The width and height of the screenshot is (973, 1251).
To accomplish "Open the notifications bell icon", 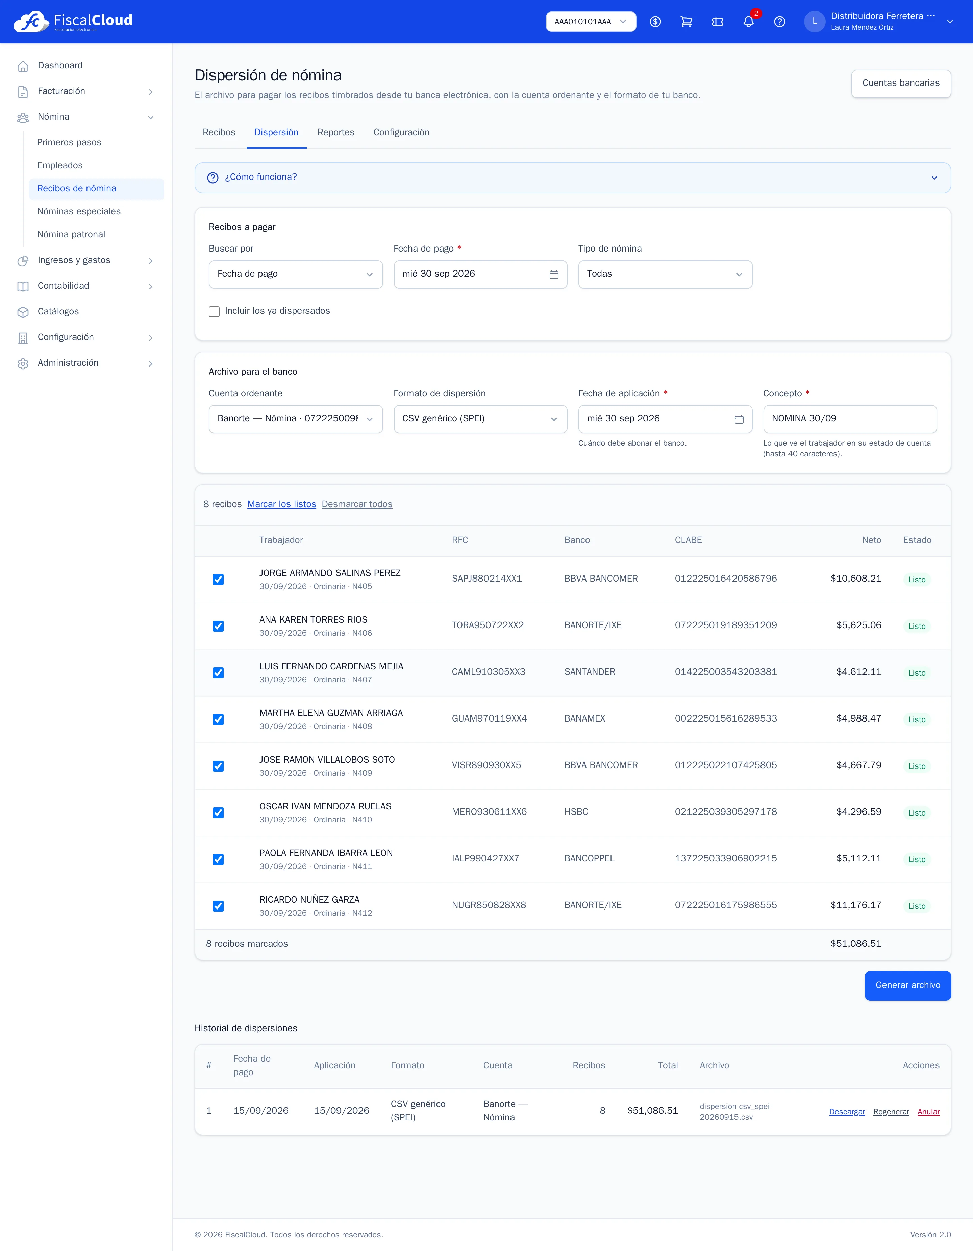I will pyautogui.click(x=748, y=22).
